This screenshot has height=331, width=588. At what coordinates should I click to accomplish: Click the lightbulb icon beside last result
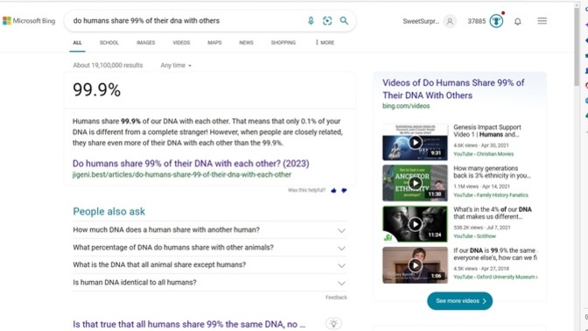333,323
